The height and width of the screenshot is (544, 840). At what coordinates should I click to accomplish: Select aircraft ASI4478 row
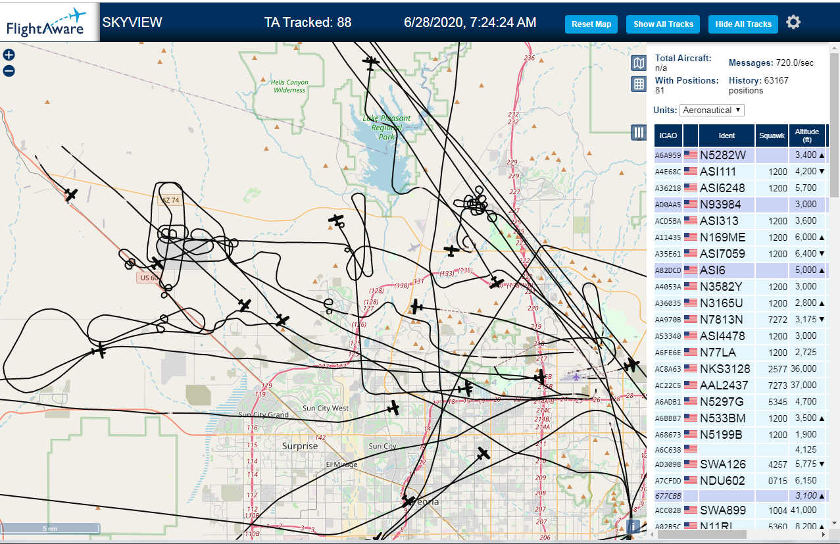click(740, 336)
